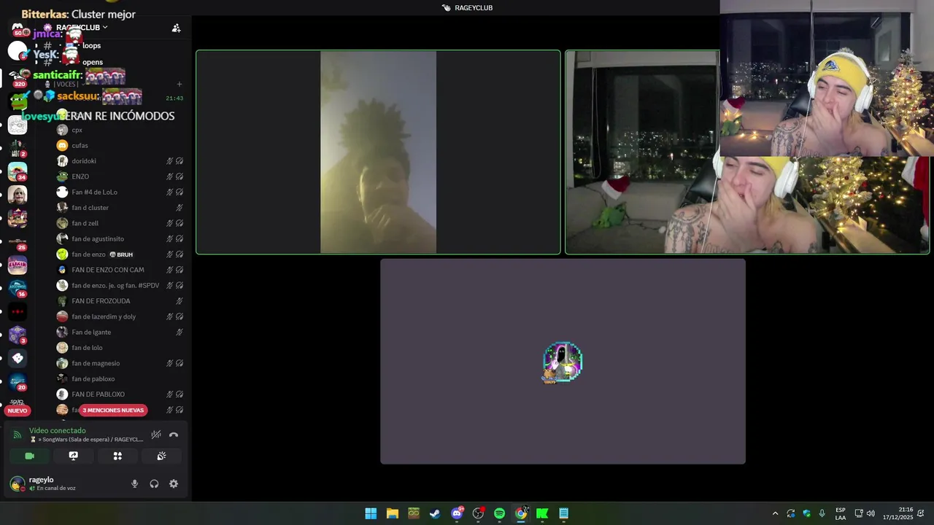Focus the right camera video tile
This screenshot has height=525, width=934.
point(747,152)
